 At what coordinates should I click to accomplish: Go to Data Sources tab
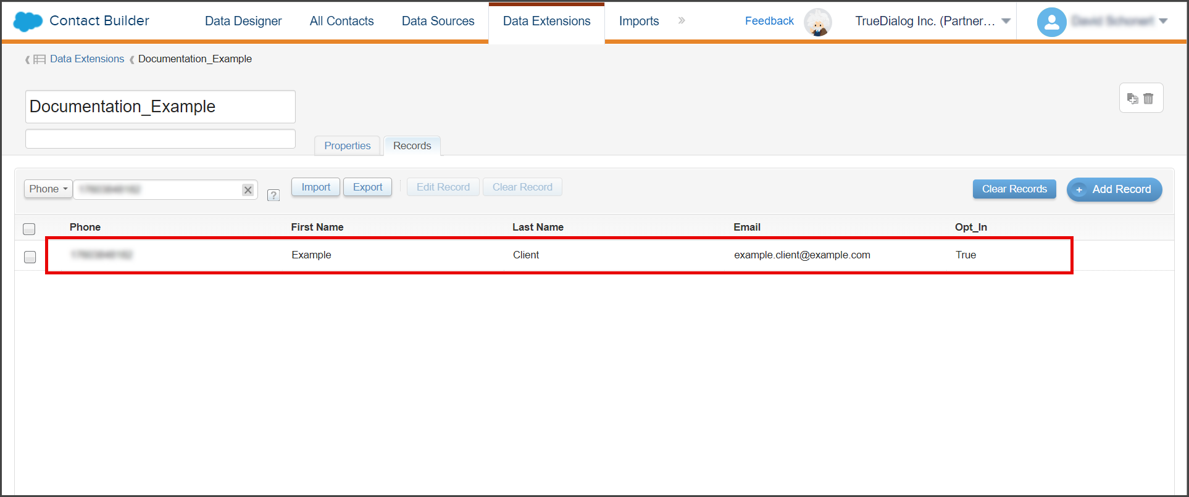tap(438, 21)
